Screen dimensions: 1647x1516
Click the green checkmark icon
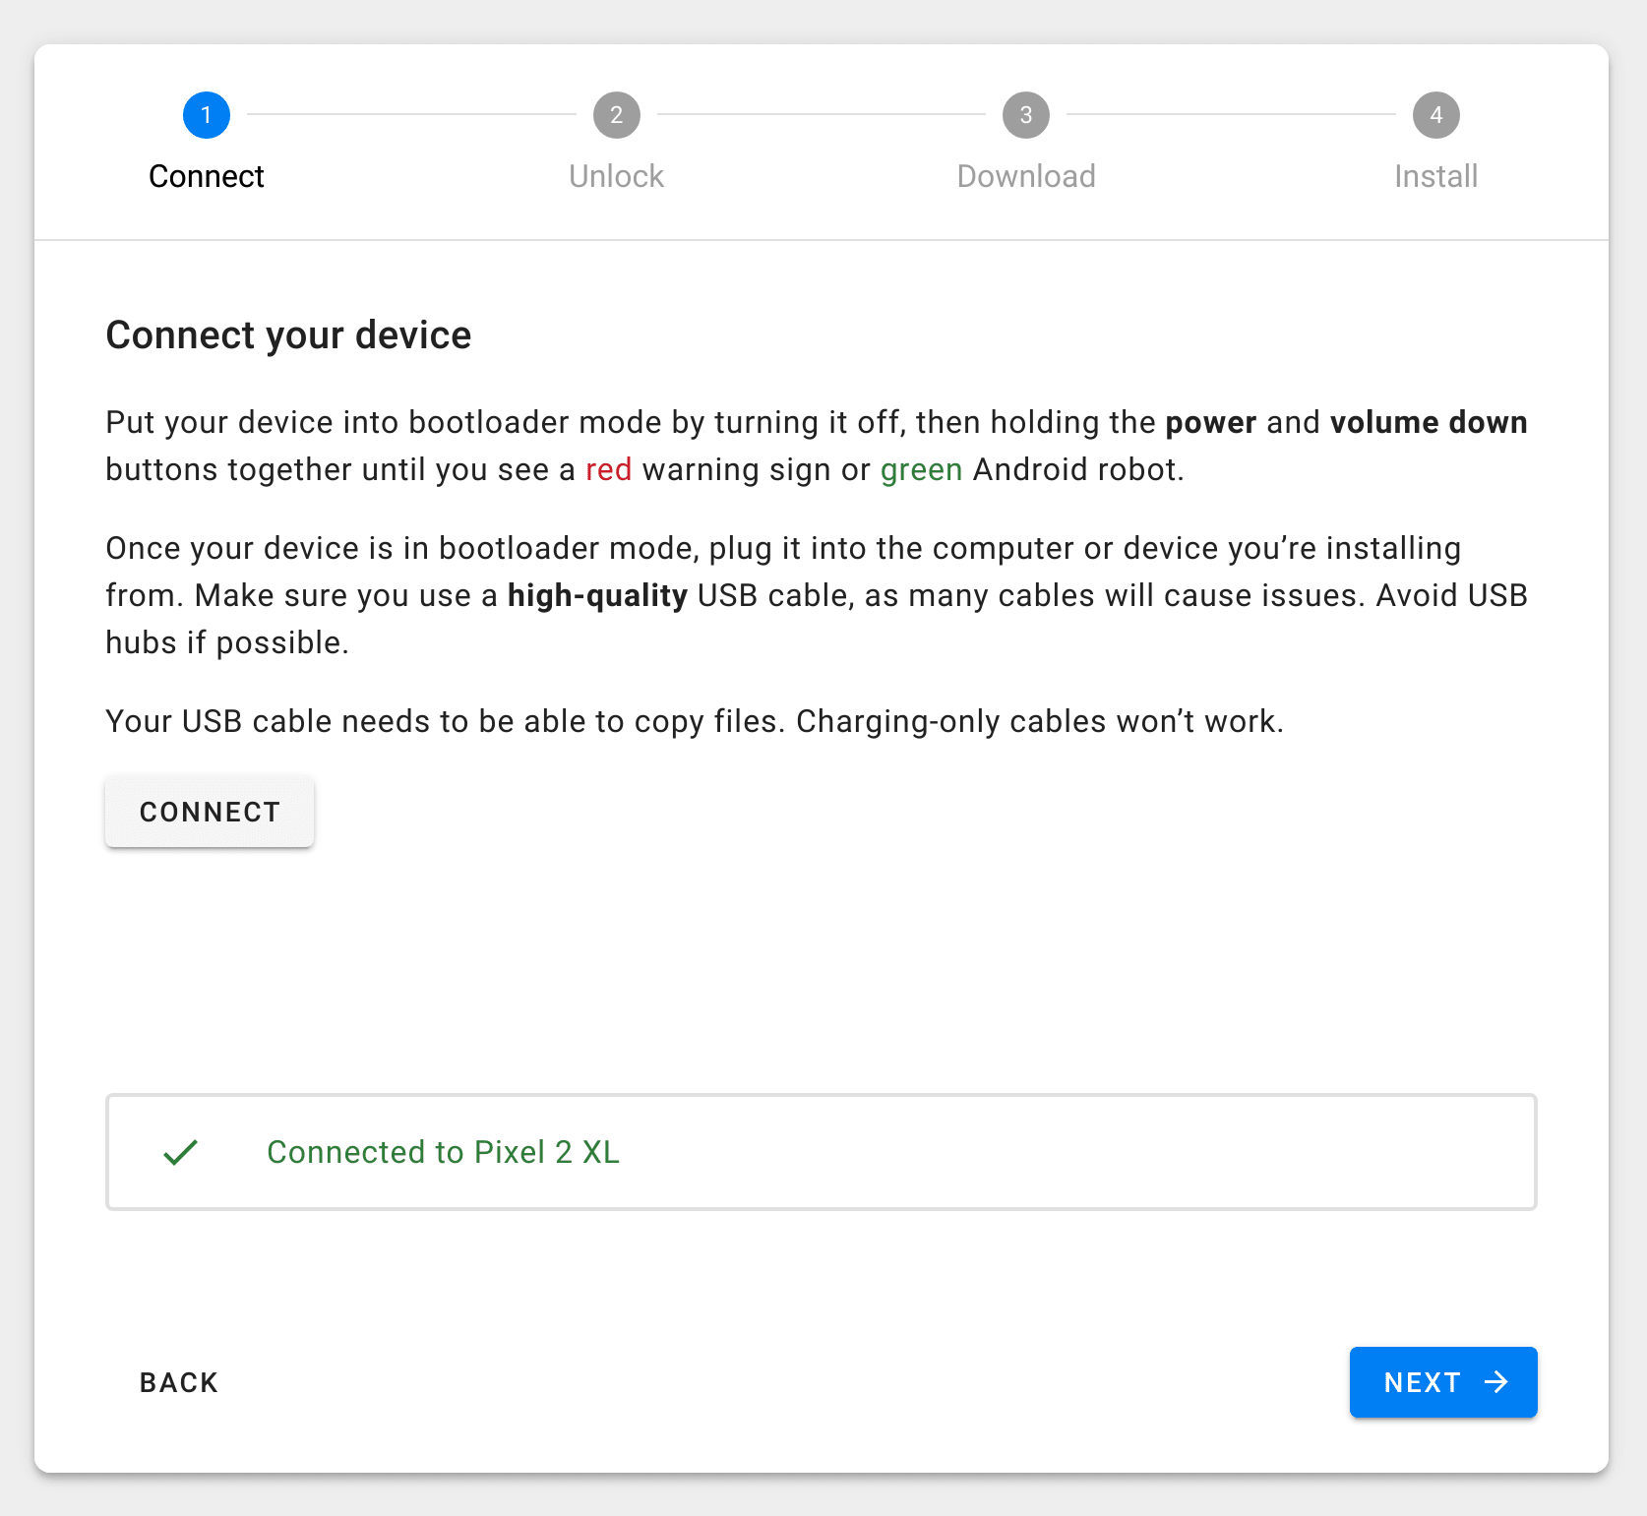[x=180, y=1152]
